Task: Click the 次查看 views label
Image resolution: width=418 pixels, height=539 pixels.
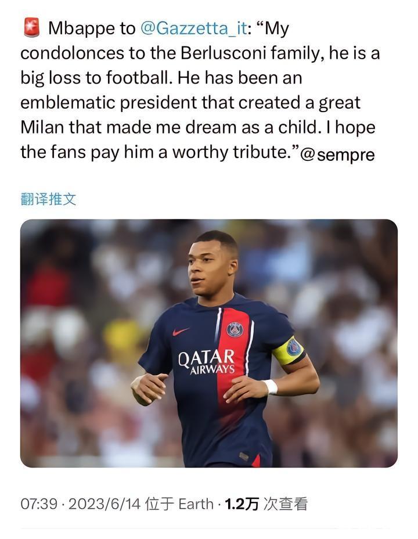Action: (x=285, y=504)
